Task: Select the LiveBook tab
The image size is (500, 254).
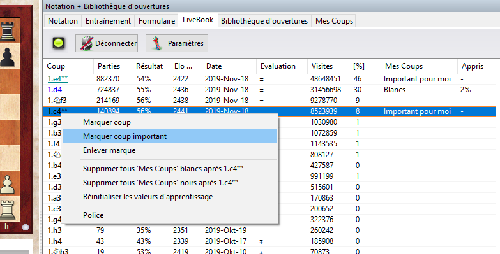Action: (x=198, y=20)
